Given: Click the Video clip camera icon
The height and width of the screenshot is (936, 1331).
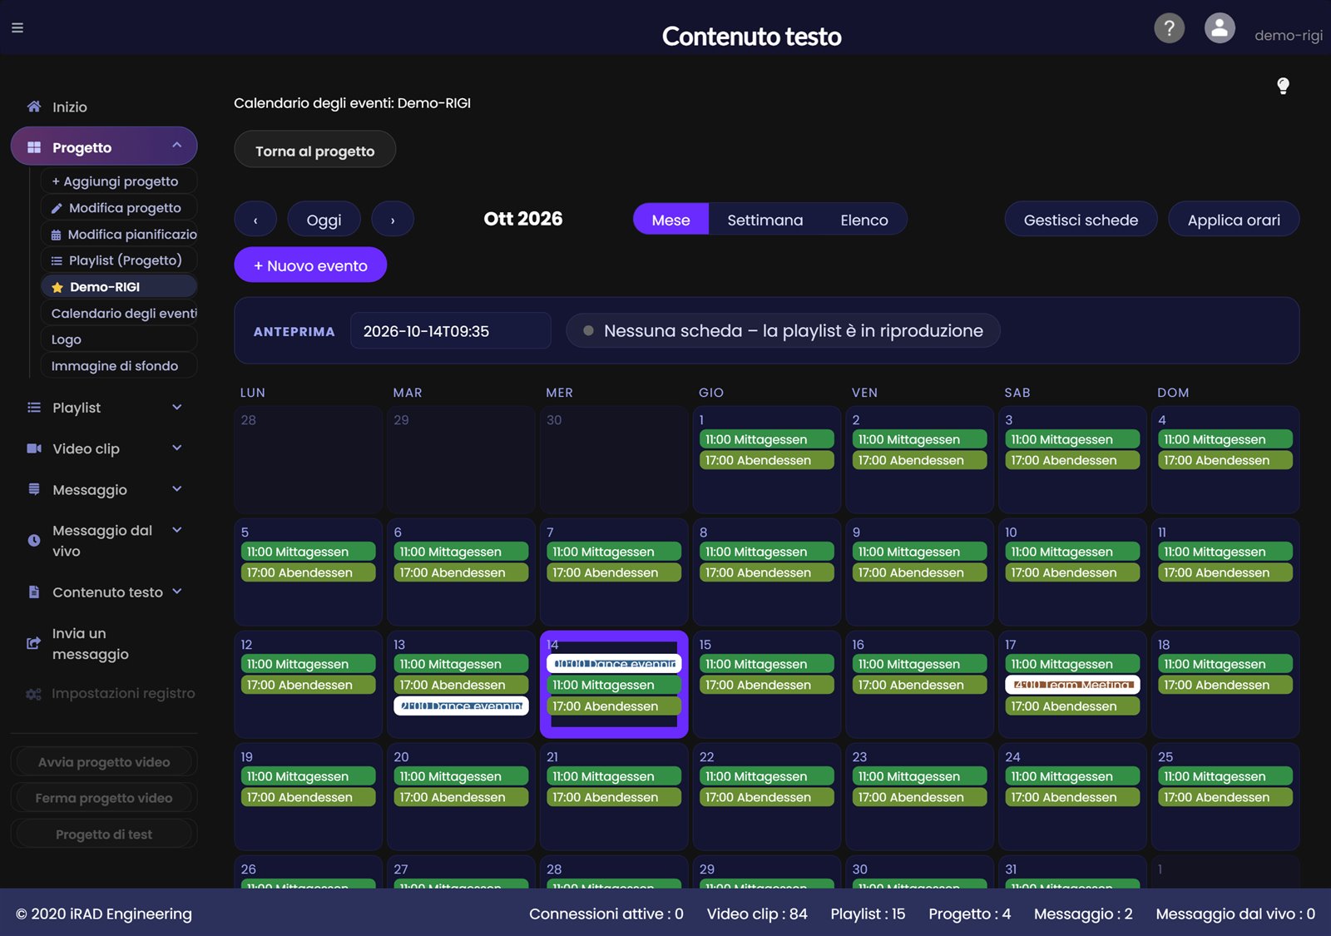Looking at the screenshot, I should coord(34,448).
